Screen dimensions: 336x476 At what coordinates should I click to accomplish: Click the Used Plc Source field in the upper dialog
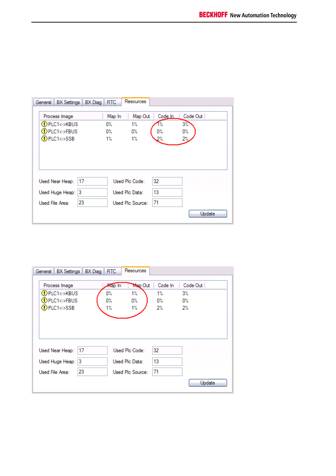(167, 203)
